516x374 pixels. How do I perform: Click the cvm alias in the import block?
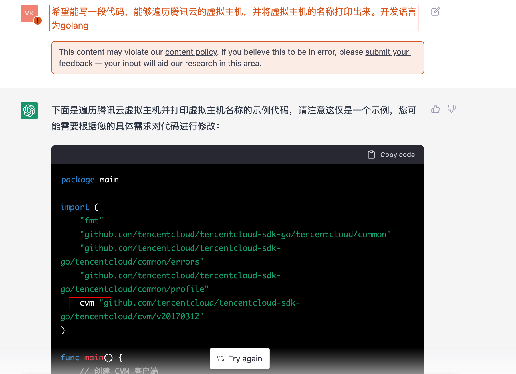(87, 303)
